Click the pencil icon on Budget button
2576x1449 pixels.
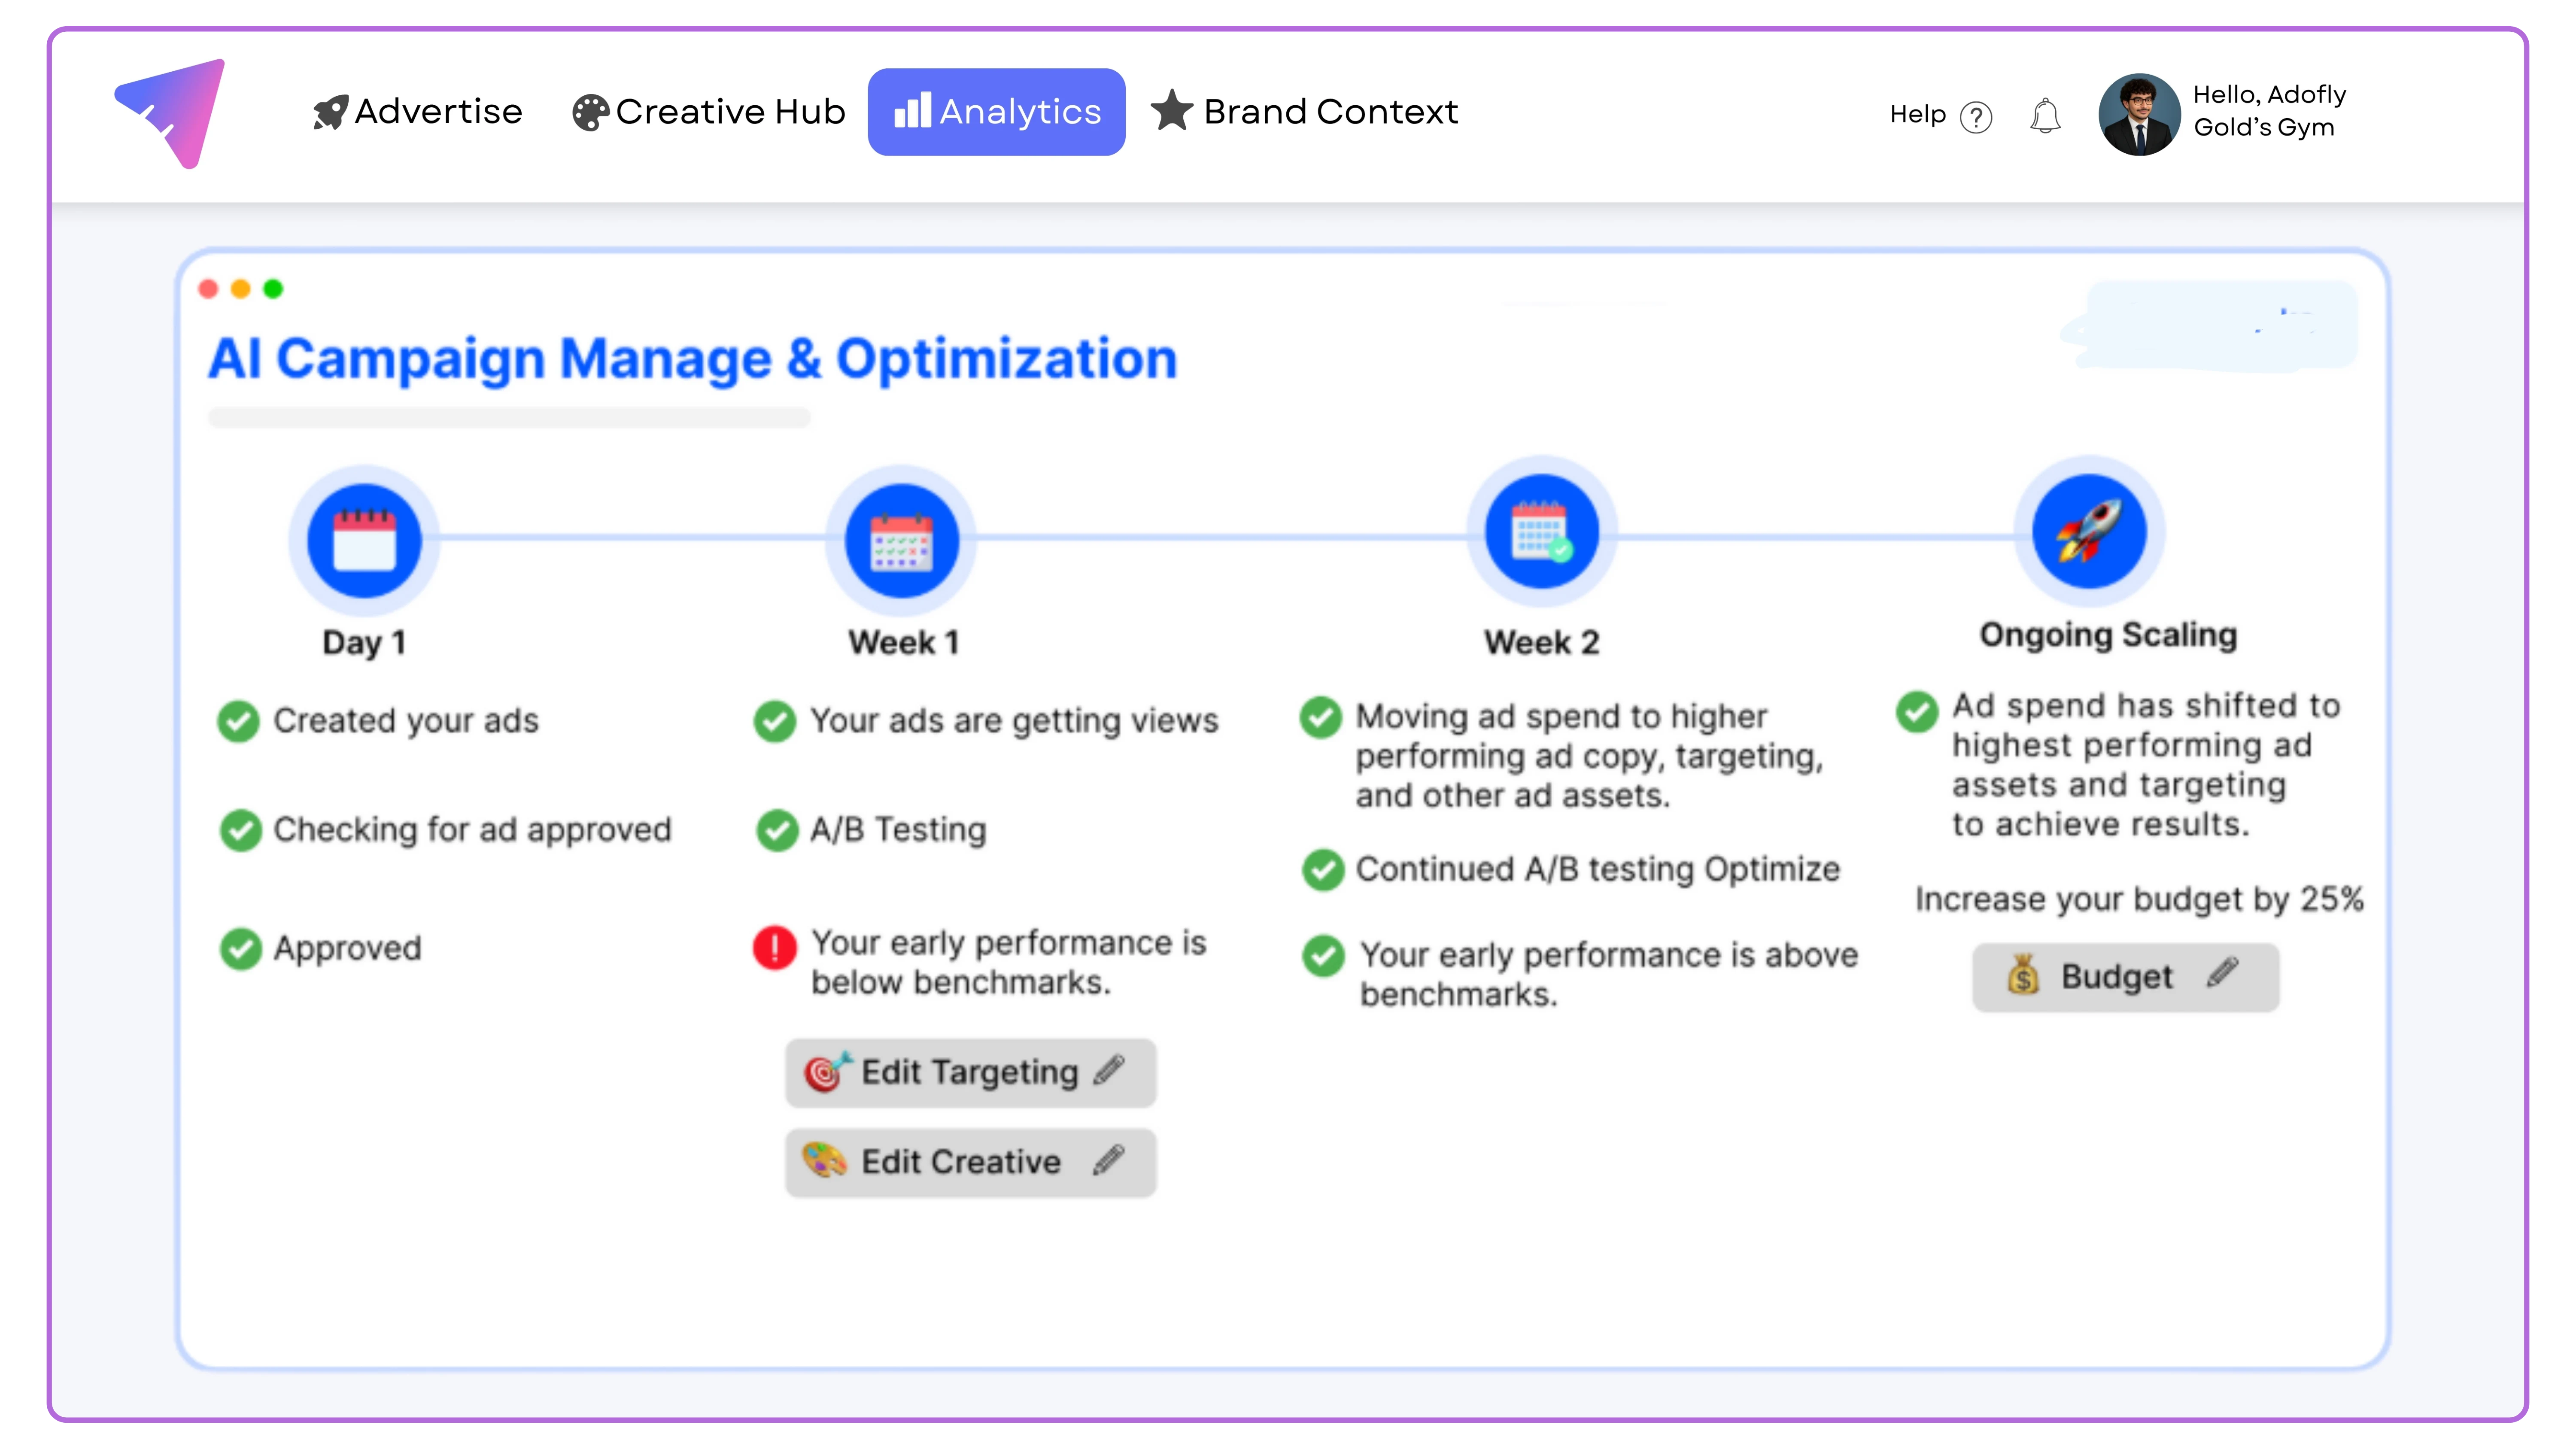pos(2222,972)
